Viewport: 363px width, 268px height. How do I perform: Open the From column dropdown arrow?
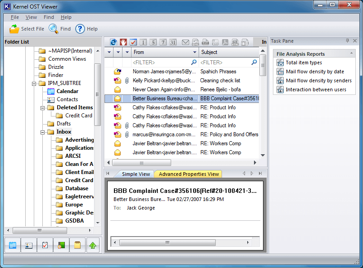point(194,53)
